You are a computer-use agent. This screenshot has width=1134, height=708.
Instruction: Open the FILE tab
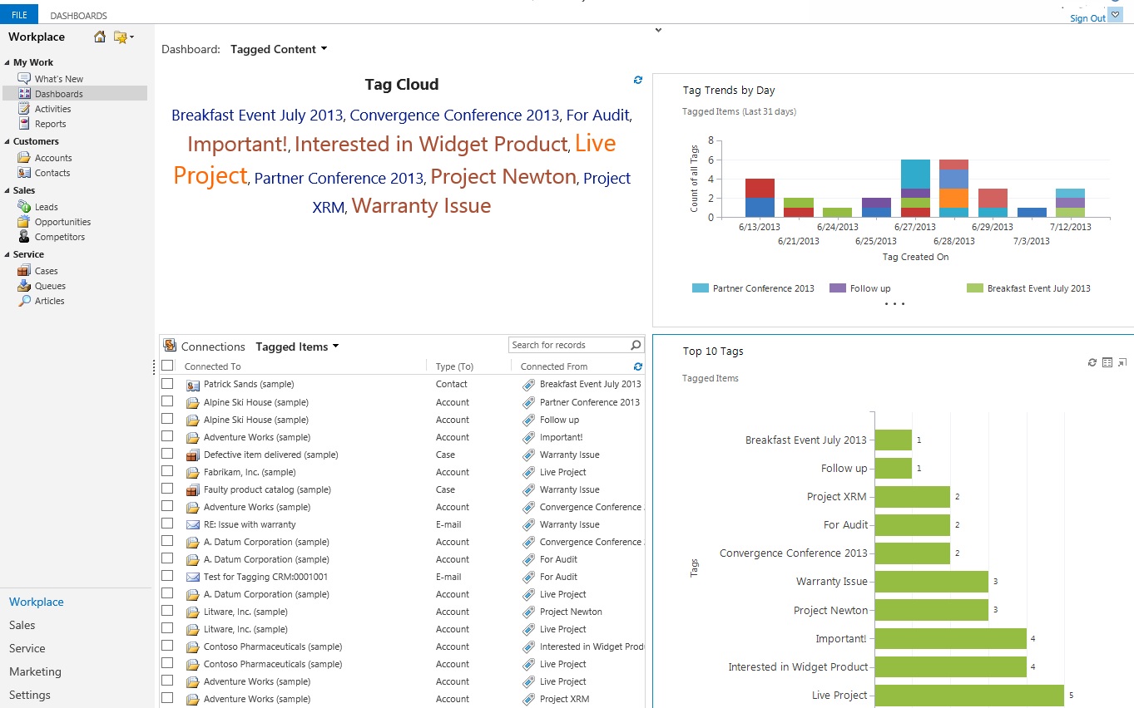pyautogui.click(x=19, y=15)
